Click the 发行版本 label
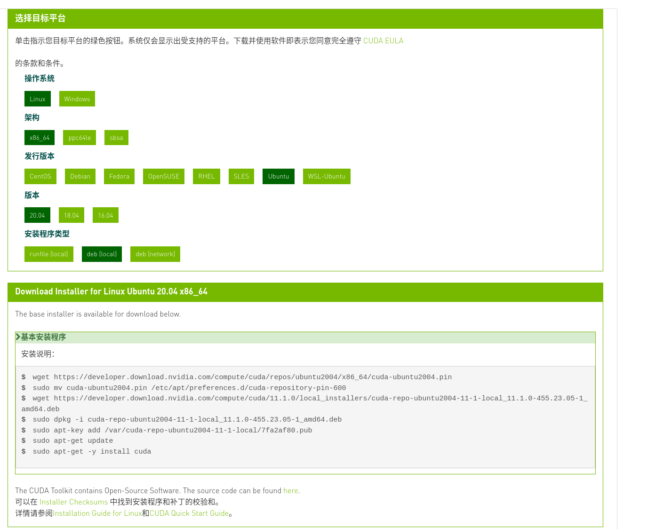This screenshot has height=529, width=663. point(40,156)
